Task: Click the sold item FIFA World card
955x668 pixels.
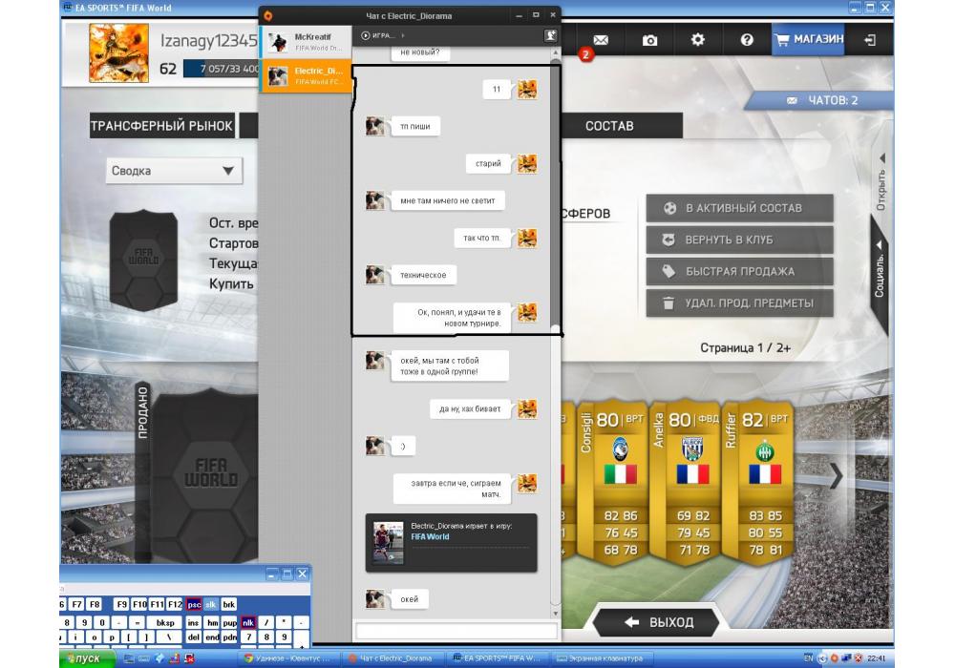Action: click(x=204, y=474)
